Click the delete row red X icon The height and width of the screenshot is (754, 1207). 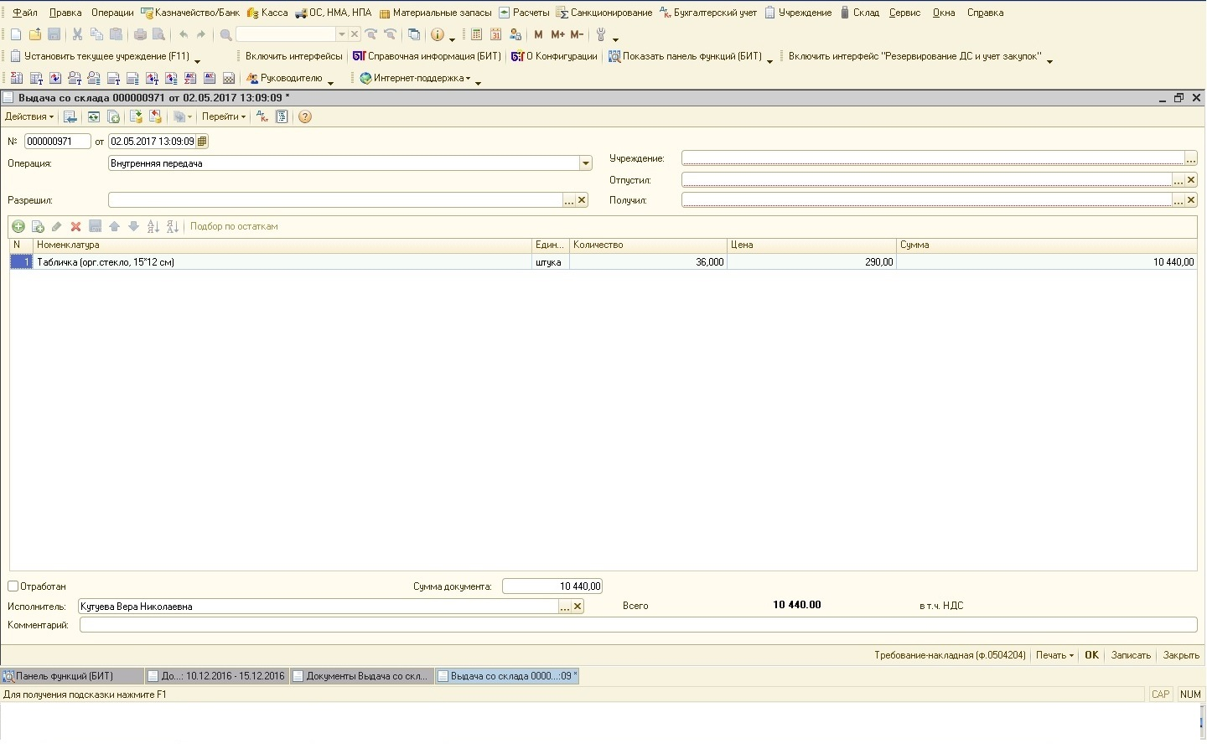click(75, 226)
